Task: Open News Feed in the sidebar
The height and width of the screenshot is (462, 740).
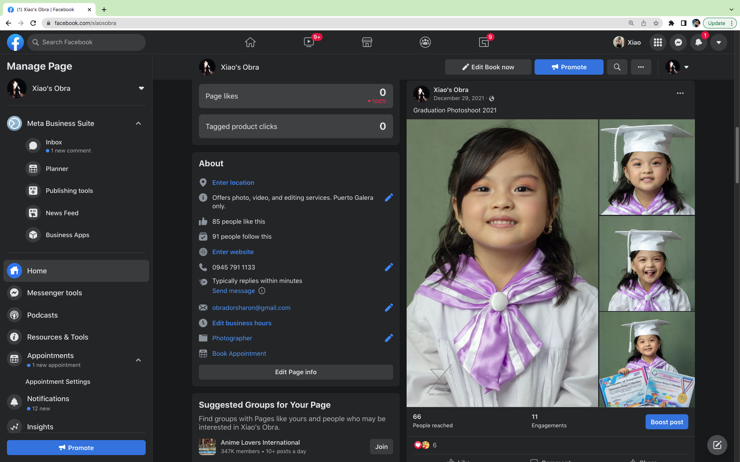Action: tap(85, 213)
